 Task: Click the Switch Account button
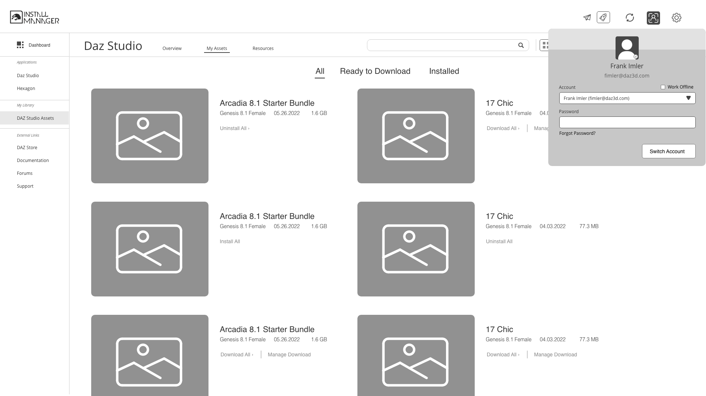(669, 151)
